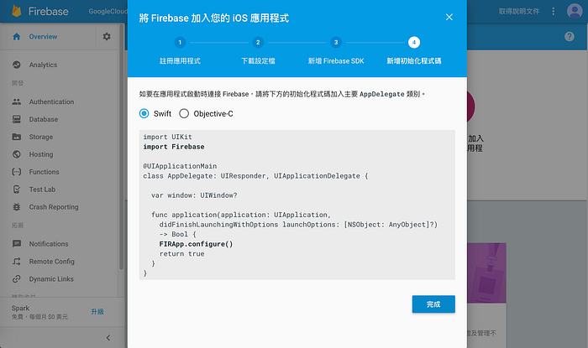The height and width of the screenshot is (348, 588).
Task: Go to step 3 circle
Action: 336,42
